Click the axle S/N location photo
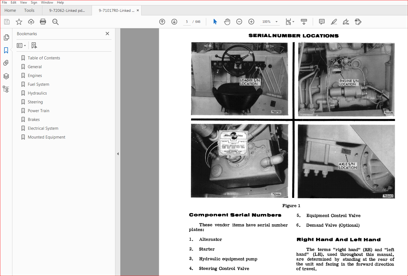 tap(346, 161)
